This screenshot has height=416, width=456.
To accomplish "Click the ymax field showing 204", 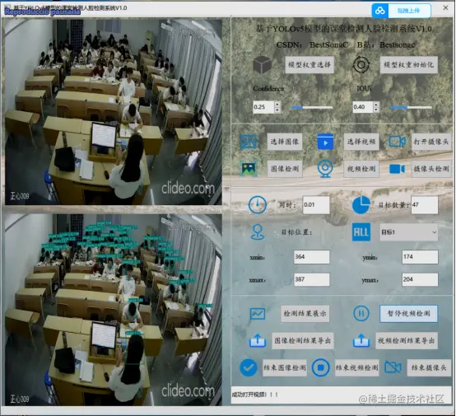I will (420, 279).
